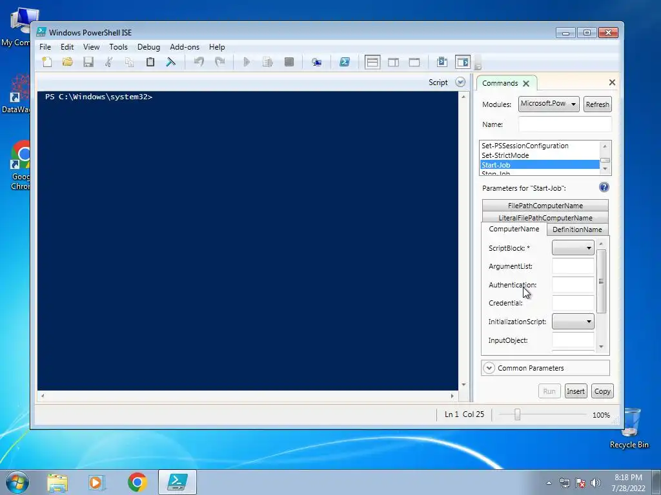Expand the toolbar overflow handle
The width and height of the screenshot is (661, 495).
478,63
